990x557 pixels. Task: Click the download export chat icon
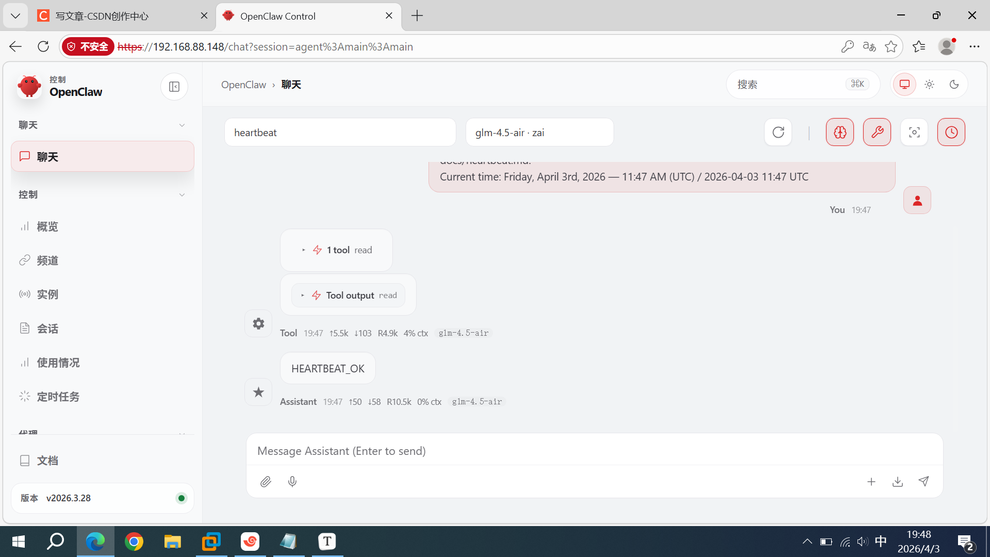(x=898, y=482)
